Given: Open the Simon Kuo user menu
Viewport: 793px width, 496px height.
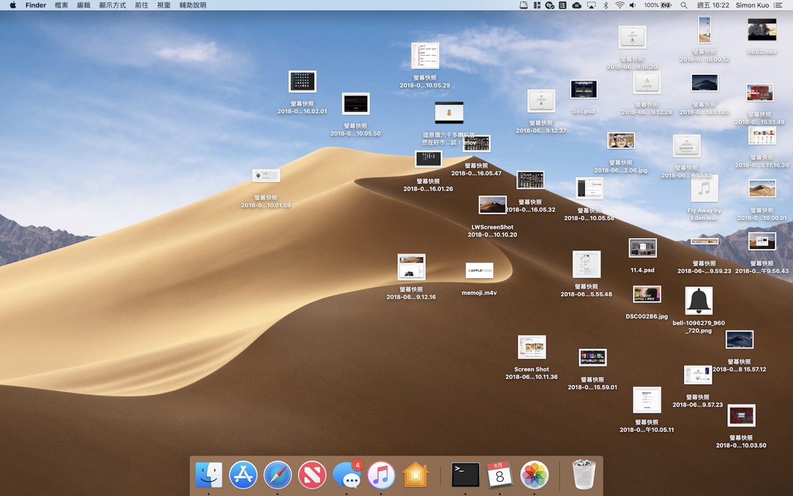Looking at the screenshot, I should [x=753, y=5].
